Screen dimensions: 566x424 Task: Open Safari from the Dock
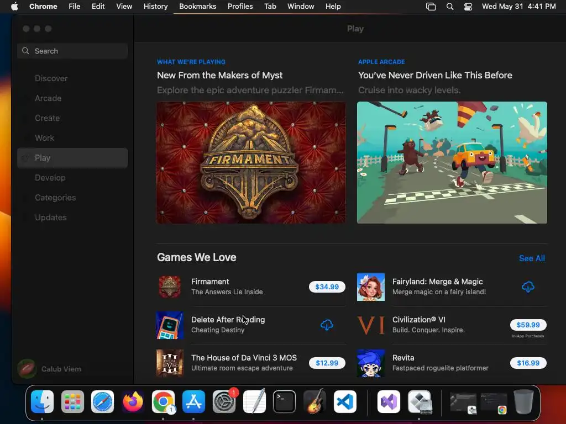tap(102, 402)
